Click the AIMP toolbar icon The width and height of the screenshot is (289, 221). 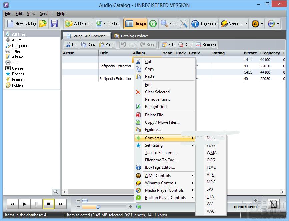(x=255, y=24)
